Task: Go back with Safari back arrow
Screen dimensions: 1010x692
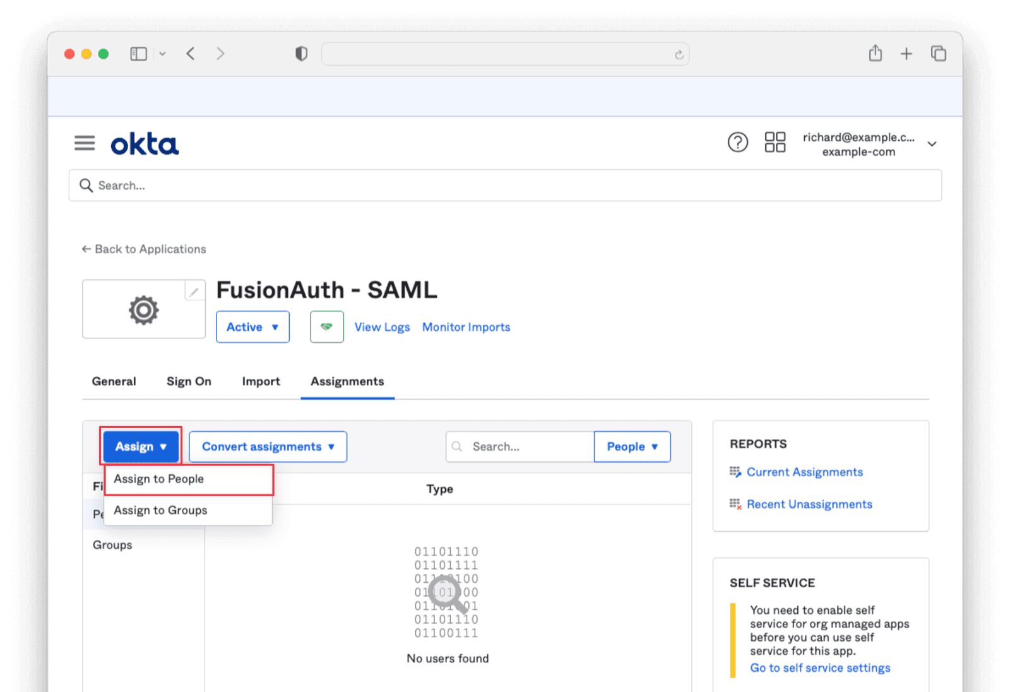Action: coord(191,54)
